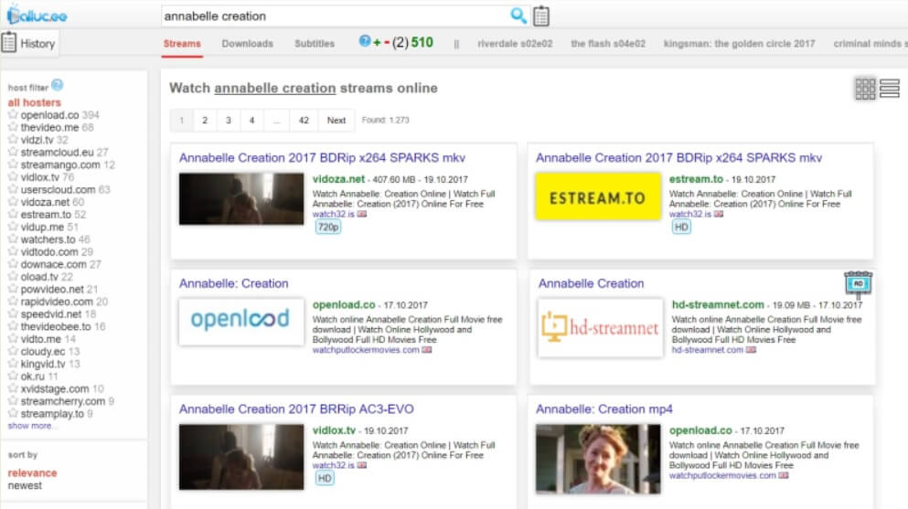Star the vidzi.tv hoster
The height and width of the screenshot is (509, 908).
click(13, 140)
